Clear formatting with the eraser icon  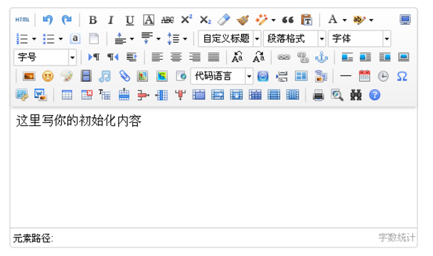click(224, 20)
